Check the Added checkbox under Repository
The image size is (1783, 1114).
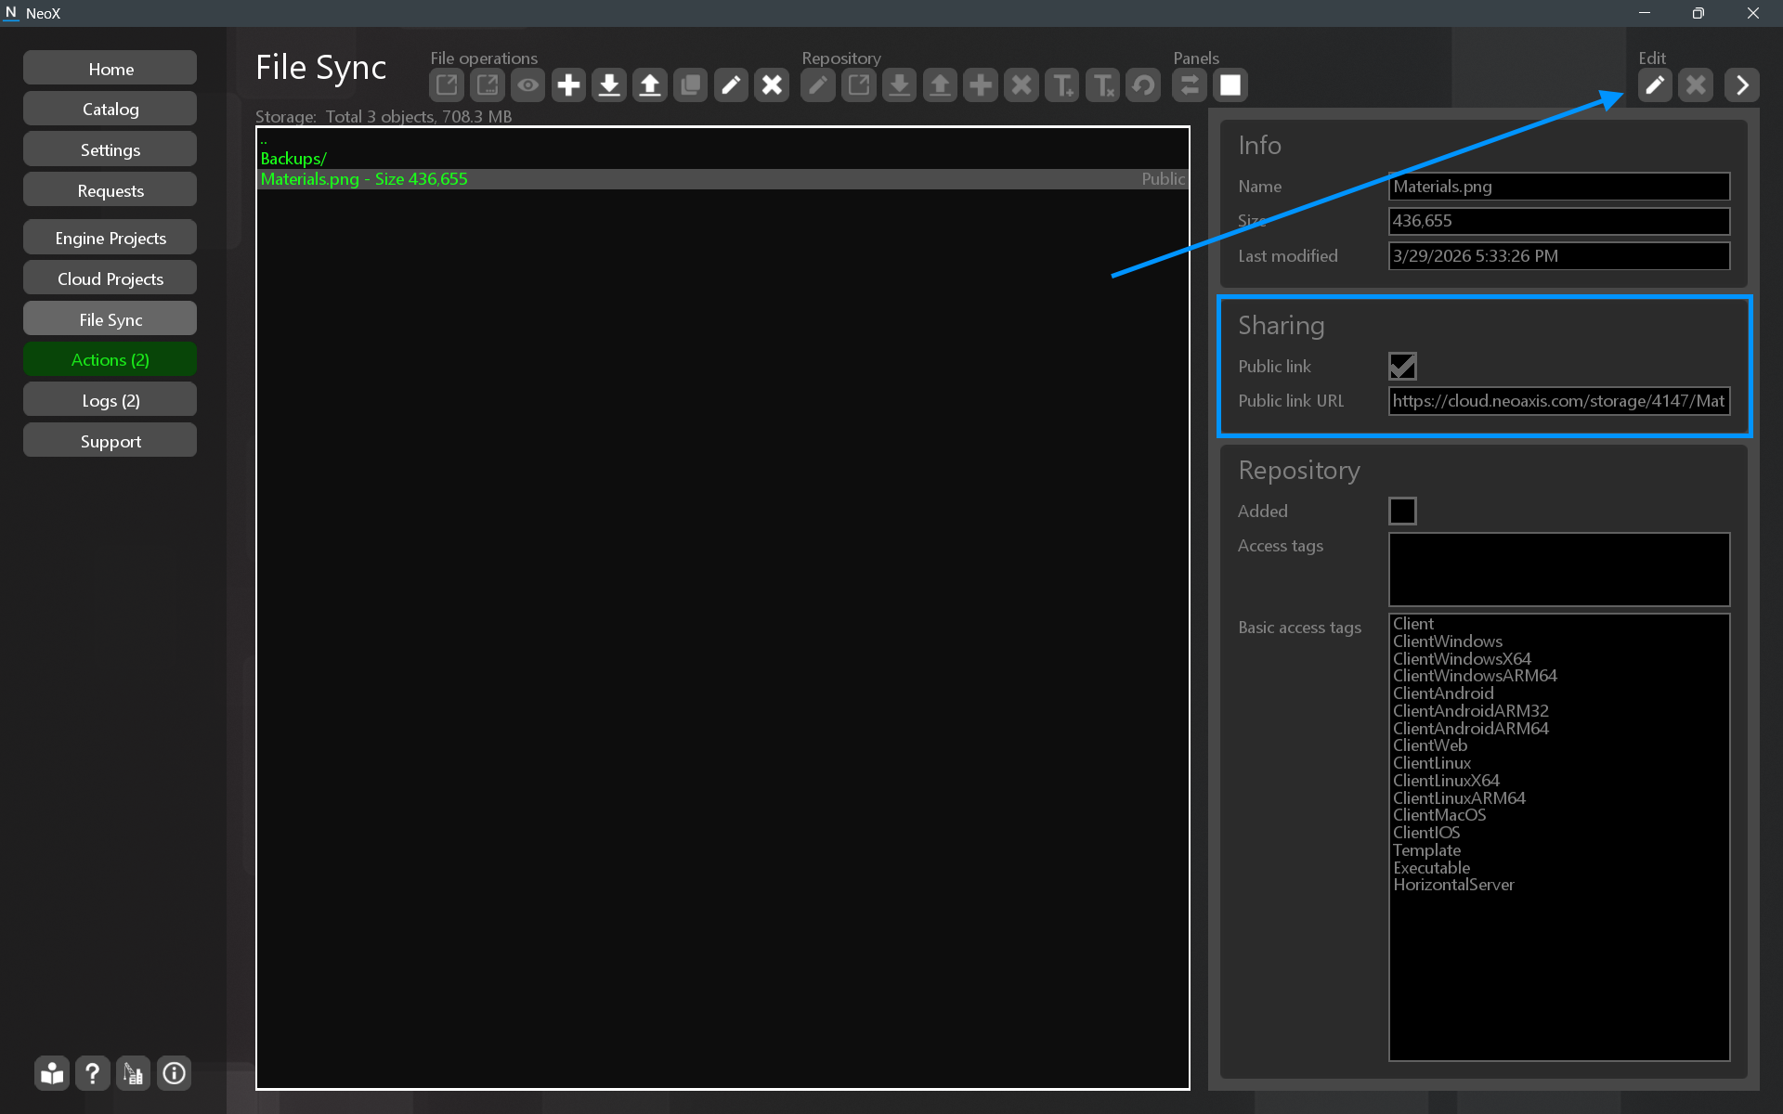point(1402,511)
